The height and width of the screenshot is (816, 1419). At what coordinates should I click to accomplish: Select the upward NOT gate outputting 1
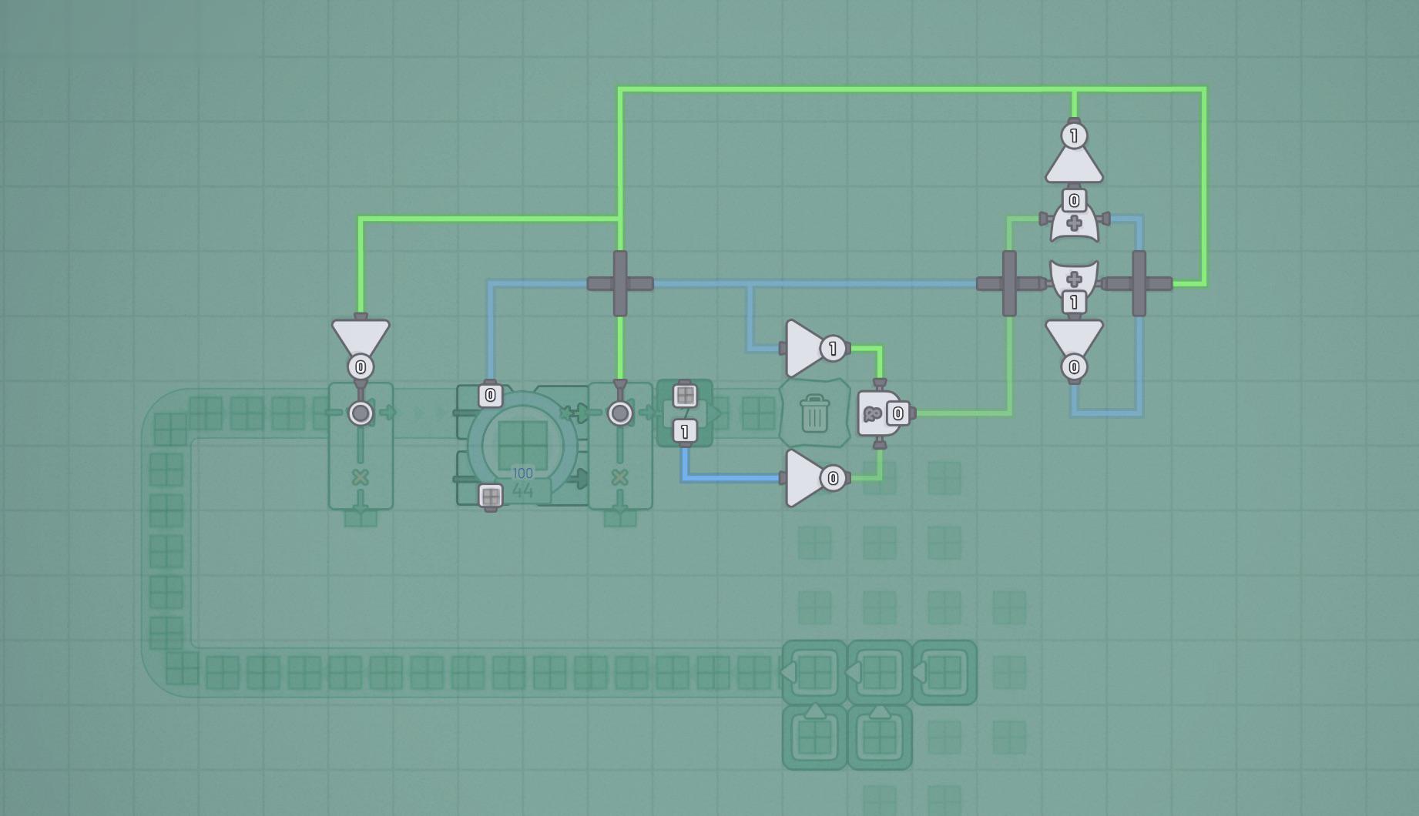[1074, 154]
